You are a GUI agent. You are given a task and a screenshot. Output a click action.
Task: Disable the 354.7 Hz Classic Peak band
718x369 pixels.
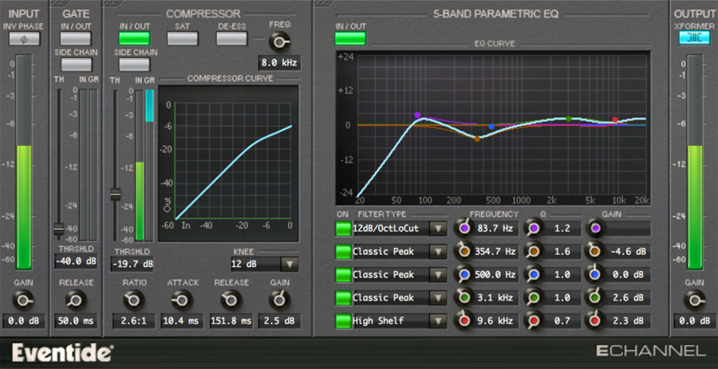pyautogui.click(x=343, y=252)
